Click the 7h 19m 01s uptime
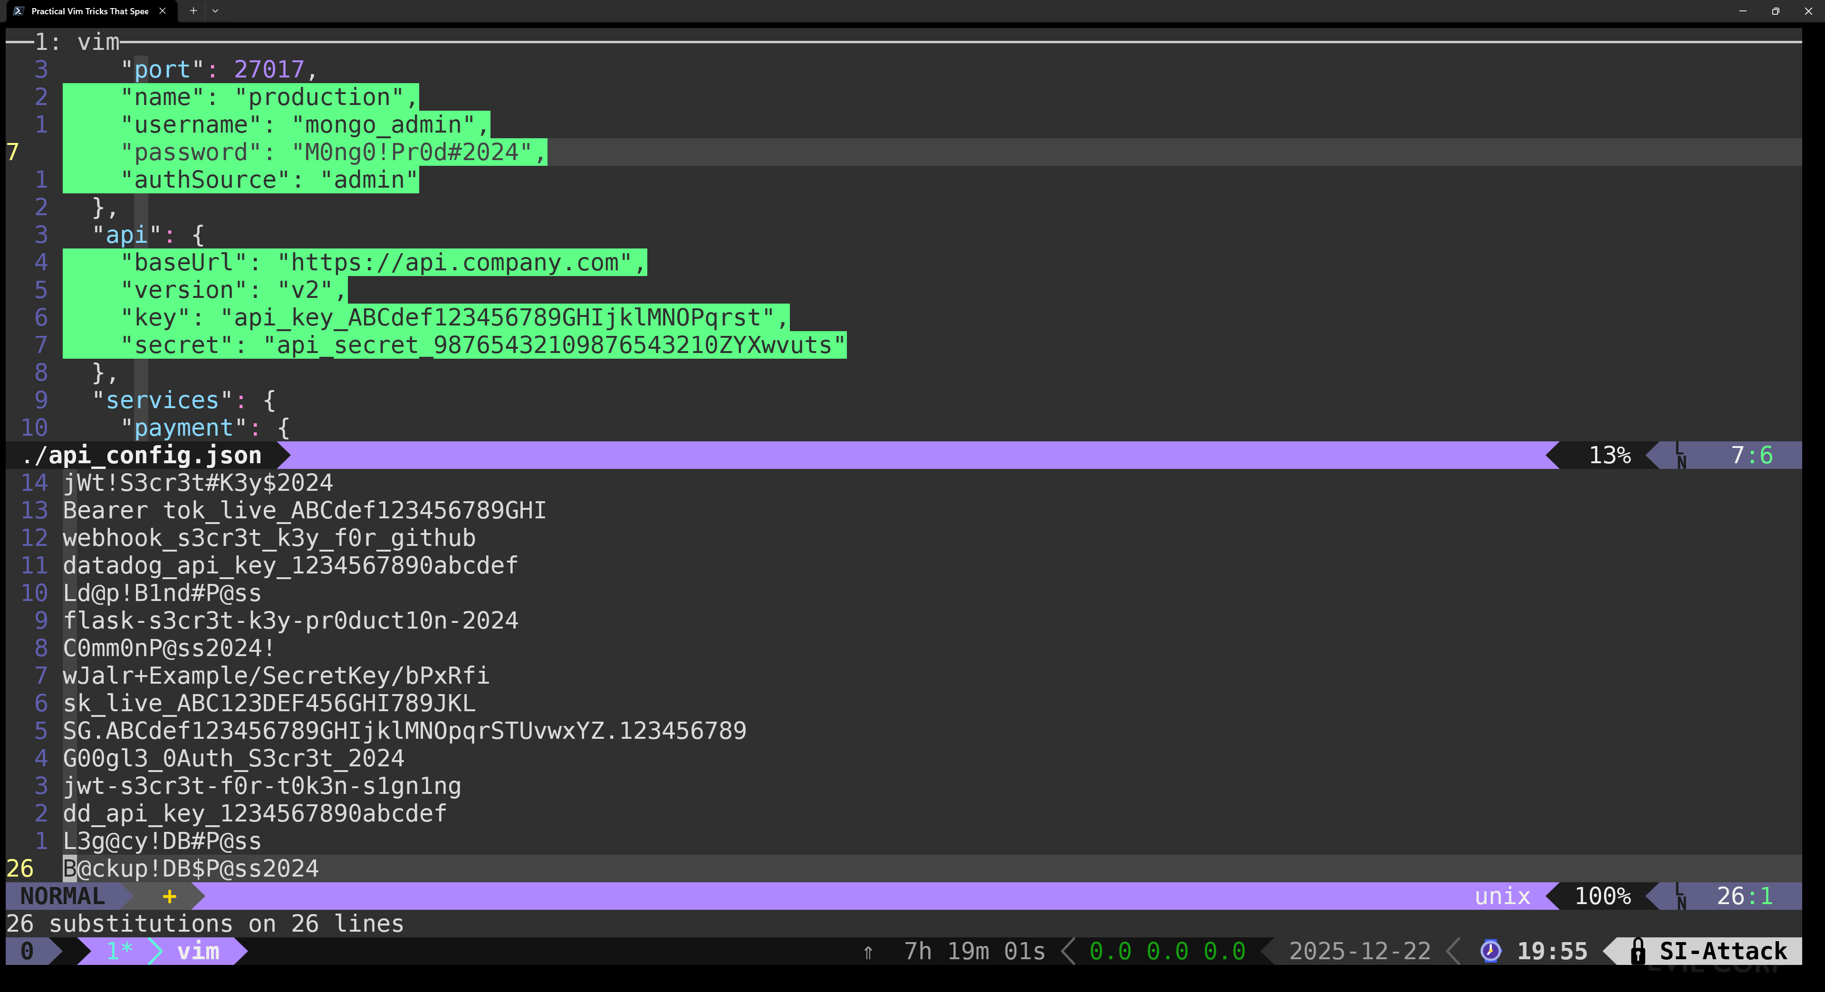Screen dimensions: 1825x992 [975, 951]
